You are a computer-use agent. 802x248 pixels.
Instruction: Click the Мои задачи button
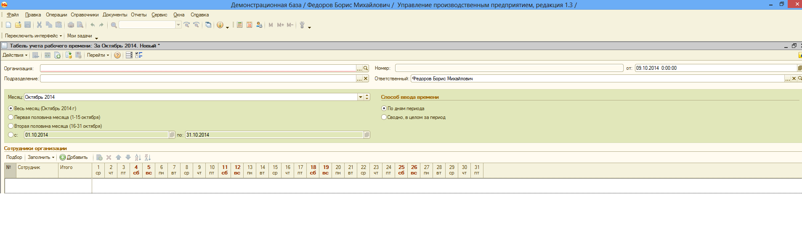point(80,36)
